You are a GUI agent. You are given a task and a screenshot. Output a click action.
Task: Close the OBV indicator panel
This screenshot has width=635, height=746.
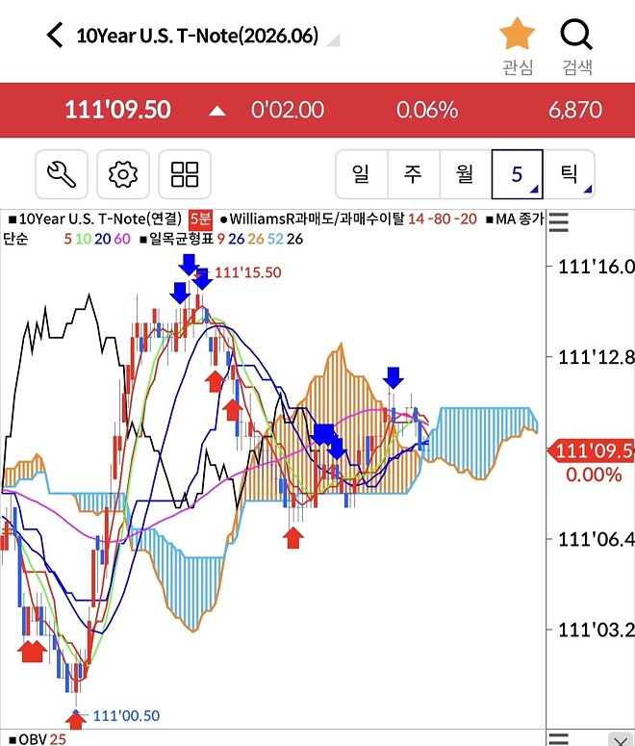pyautogui.click(x=621, y=739)
